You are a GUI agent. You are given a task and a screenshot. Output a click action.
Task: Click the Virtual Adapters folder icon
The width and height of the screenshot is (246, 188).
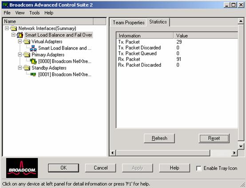point(27,42)
